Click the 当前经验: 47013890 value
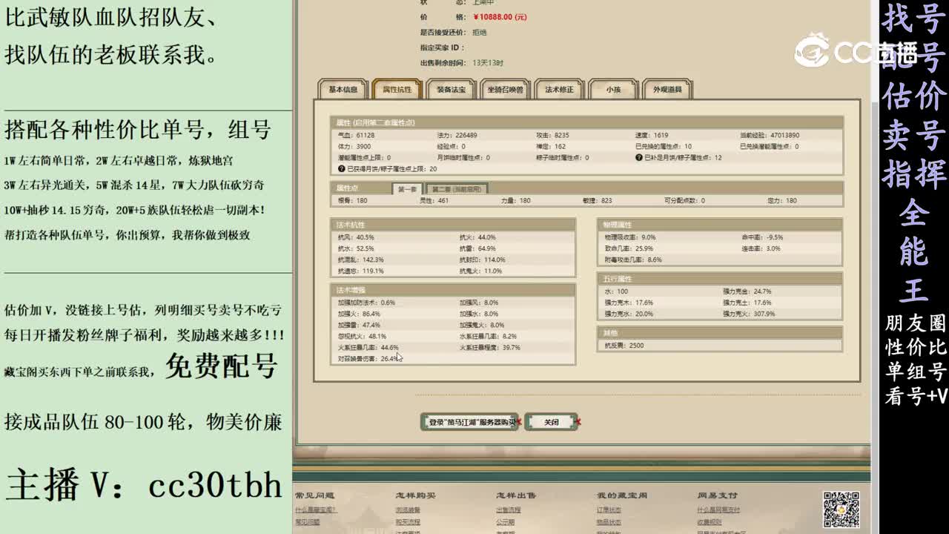The image size is (949, 534). 770,136
